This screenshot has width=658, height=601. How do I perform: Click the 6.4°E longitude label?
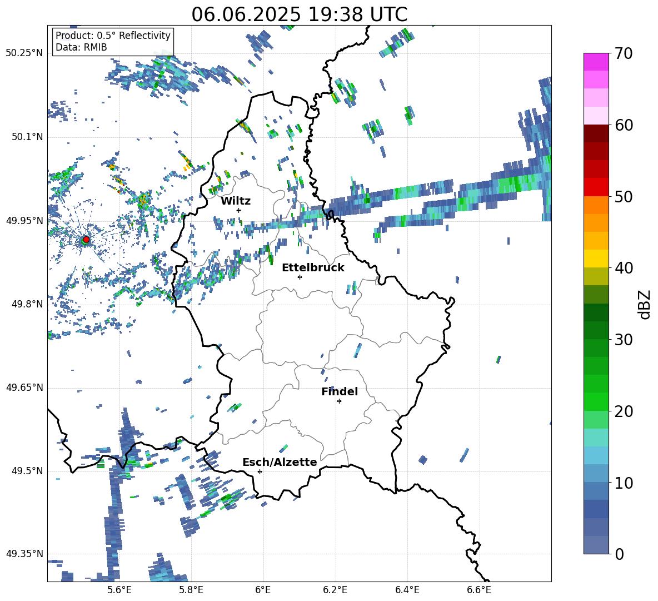click(x=407, y=590)
